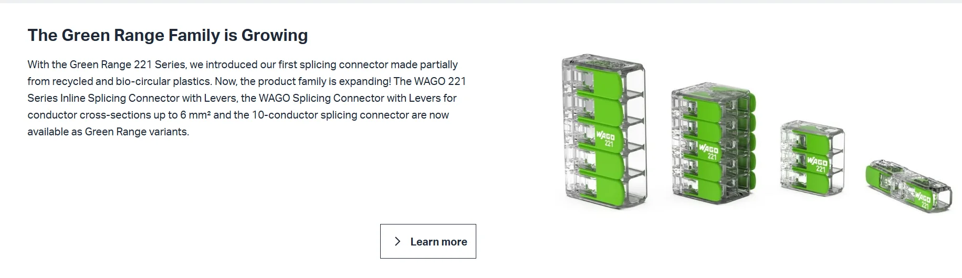962x278 pixels.
Task: Open the tallest five-lever connector image
Action: pos(604,131)
